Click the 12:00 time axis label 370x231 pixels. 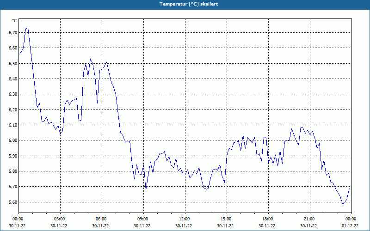184,219
